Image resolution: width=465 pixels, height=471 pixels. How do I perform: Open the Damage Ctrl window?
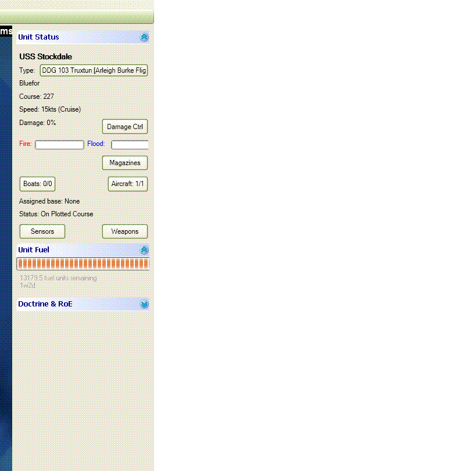coord(125,127)
